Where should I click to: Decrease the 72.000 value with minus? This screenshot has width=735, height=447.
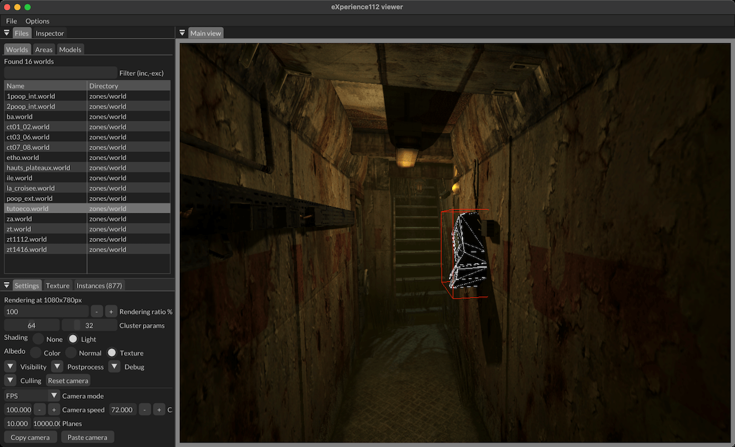pos(145,410)
